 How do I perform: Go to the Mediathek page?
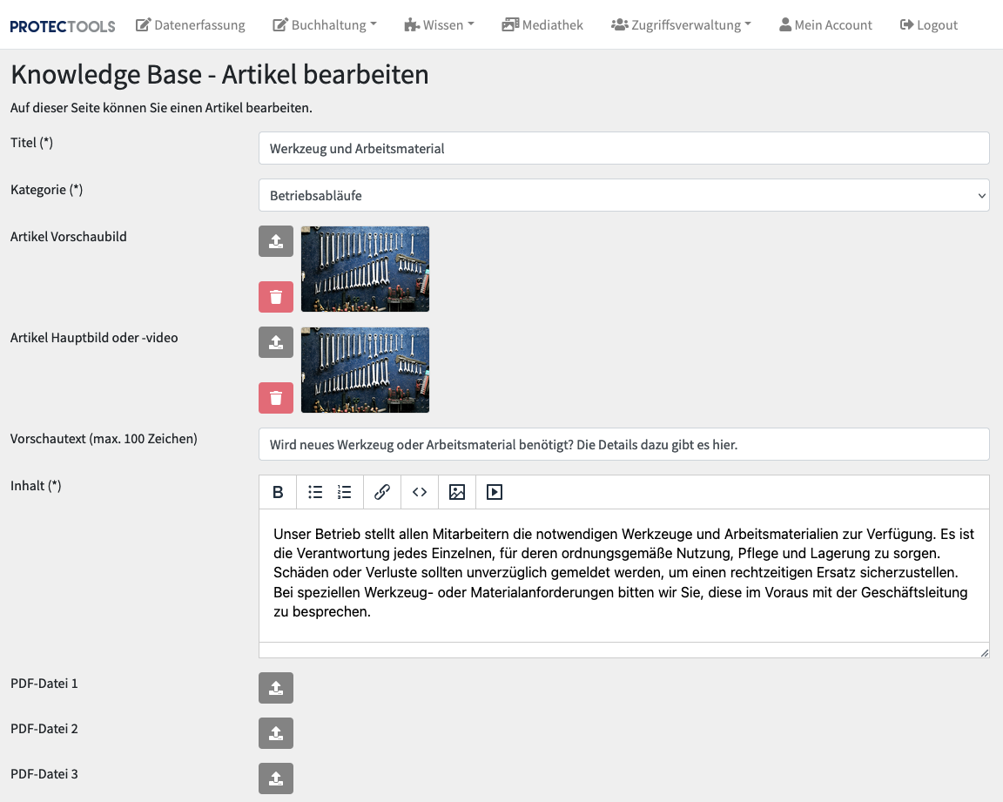[542, 25]
